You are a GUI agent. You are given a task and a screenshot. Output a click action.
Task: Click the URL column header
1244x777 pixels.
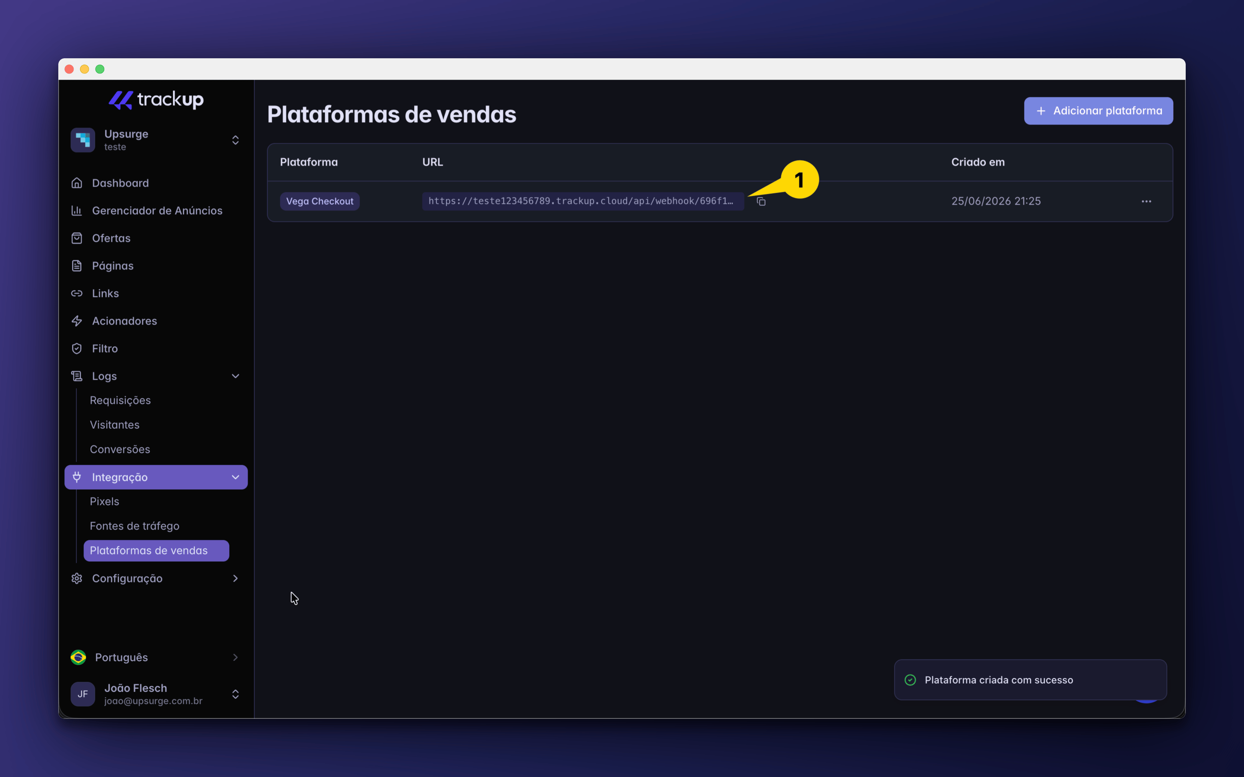click(x=433, y=162)
